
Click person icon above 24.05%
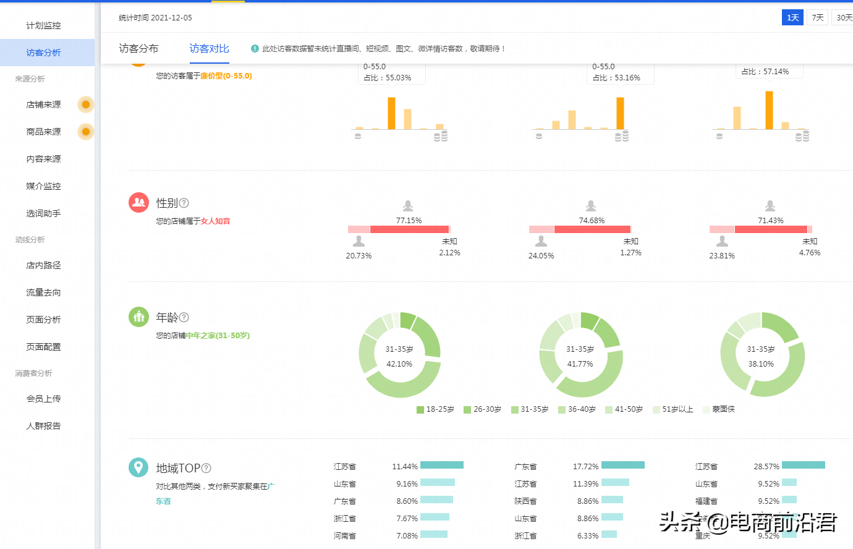[x=541, y=241]
